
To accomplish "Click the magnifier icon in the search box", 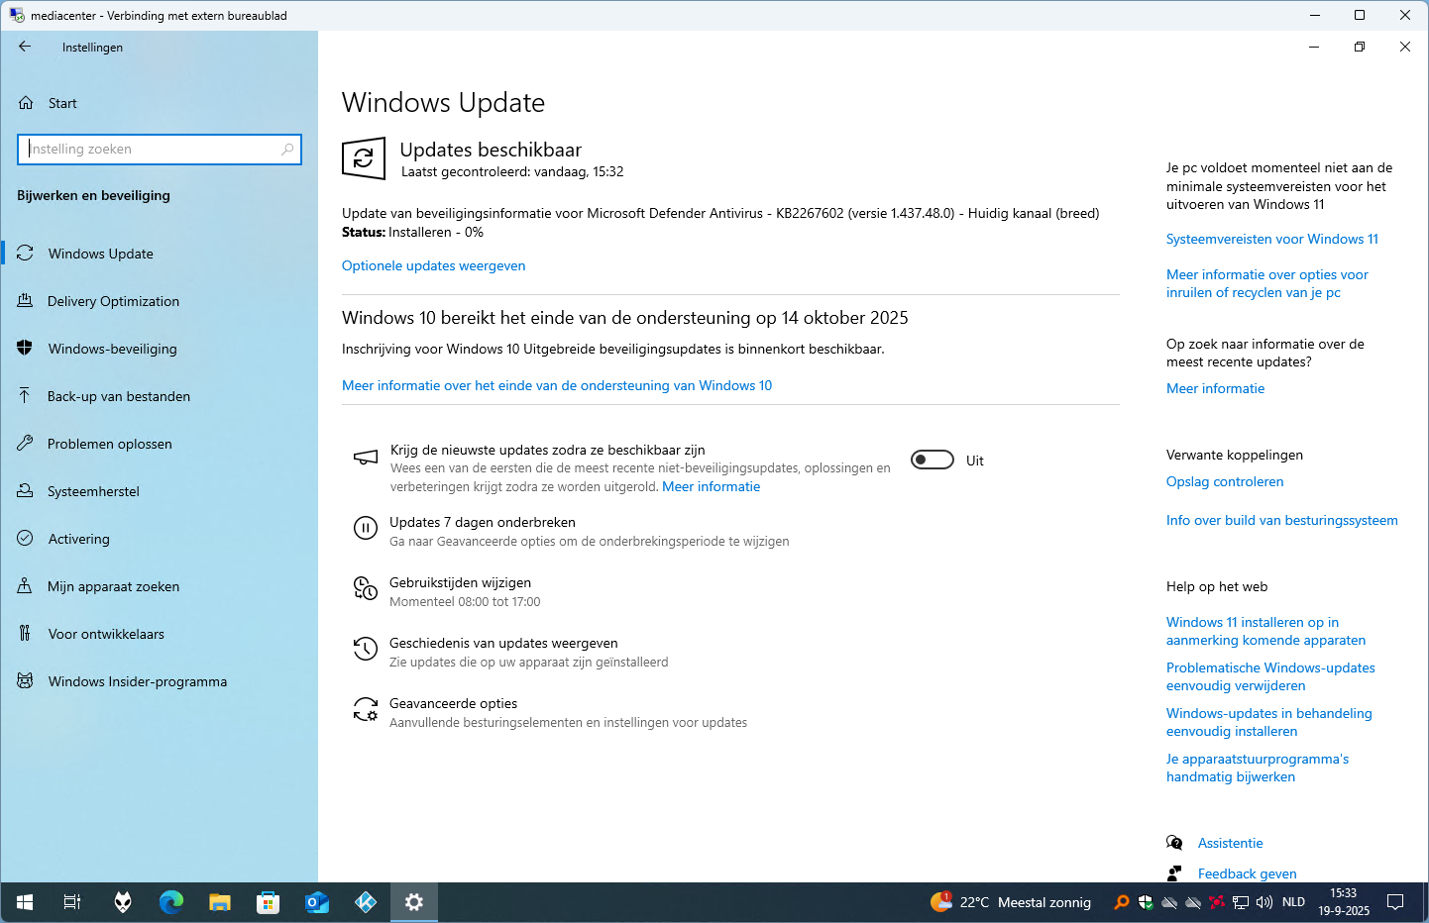I will (287, 150).
